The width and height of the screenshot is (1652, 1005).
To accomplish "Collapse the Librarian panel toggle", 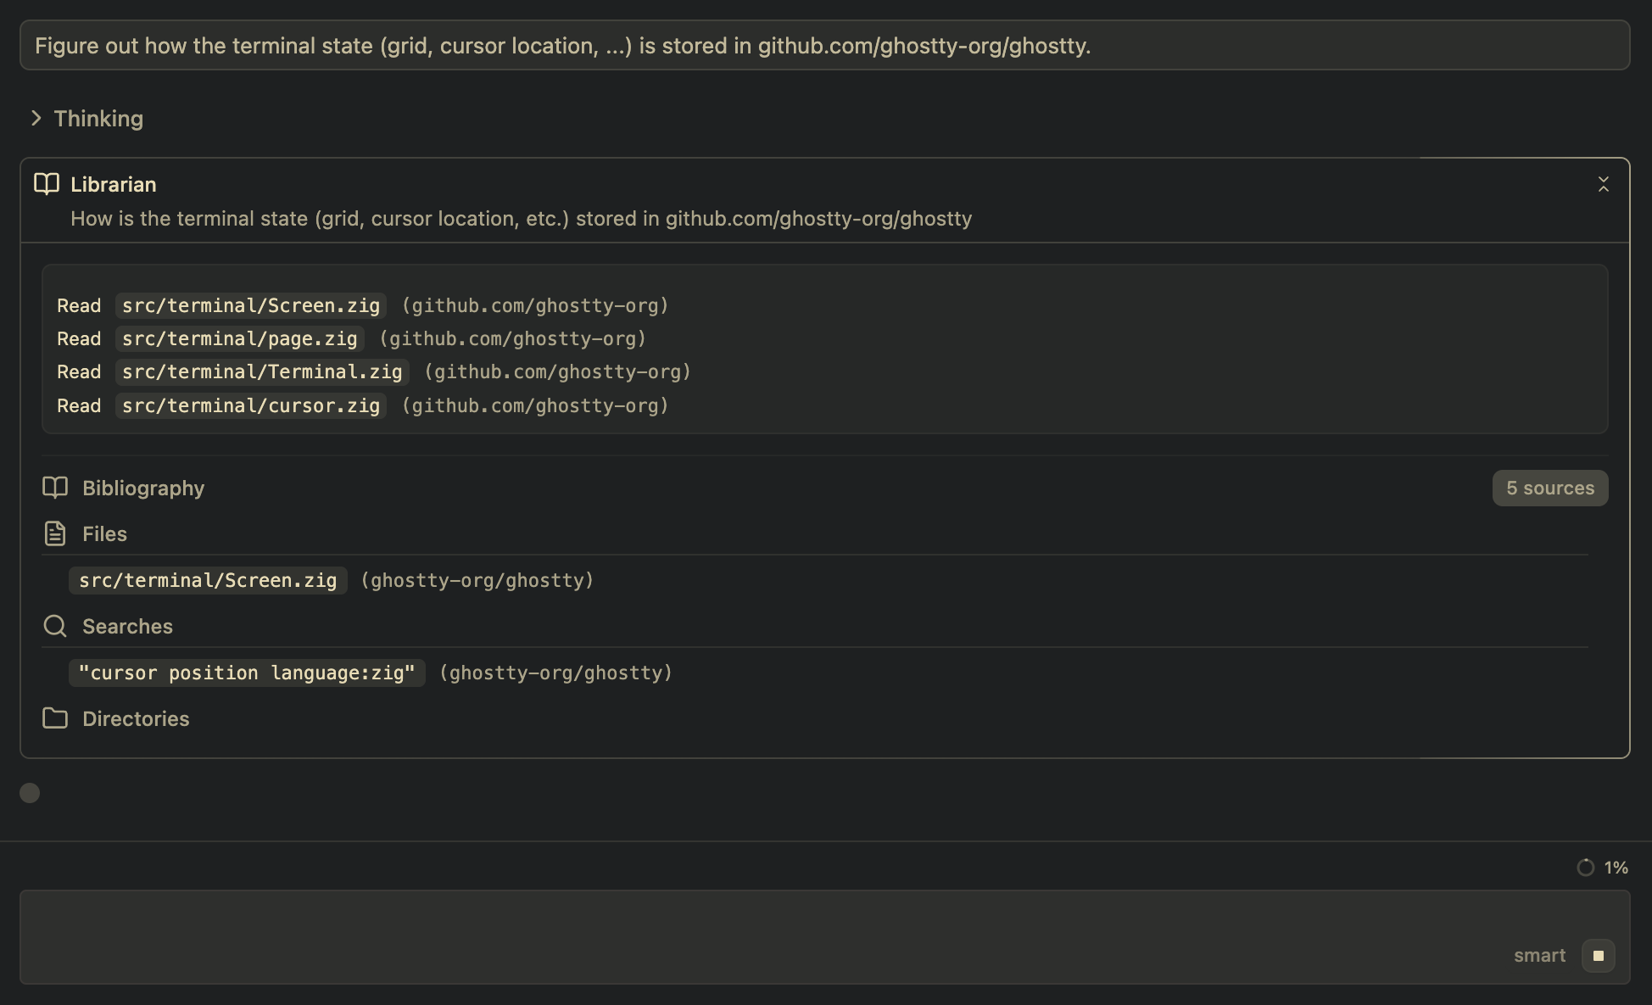I will [x=1603, y=184].
